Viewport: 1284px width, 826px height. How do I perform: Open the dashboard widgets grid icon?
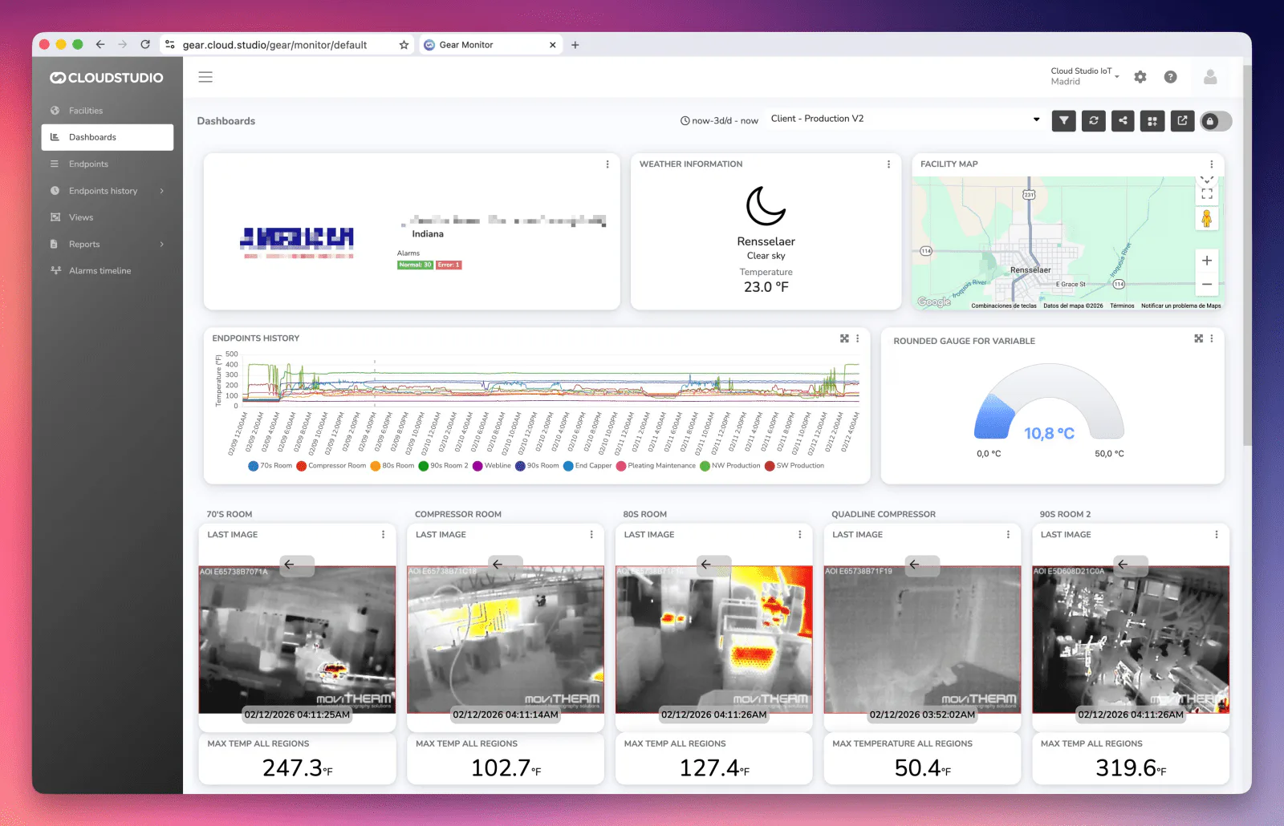(x=1152, y=121)
